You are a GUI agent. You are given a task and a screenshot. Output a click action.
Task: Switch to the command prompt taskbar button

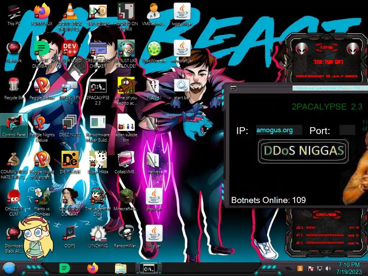(x=148, y=268)
